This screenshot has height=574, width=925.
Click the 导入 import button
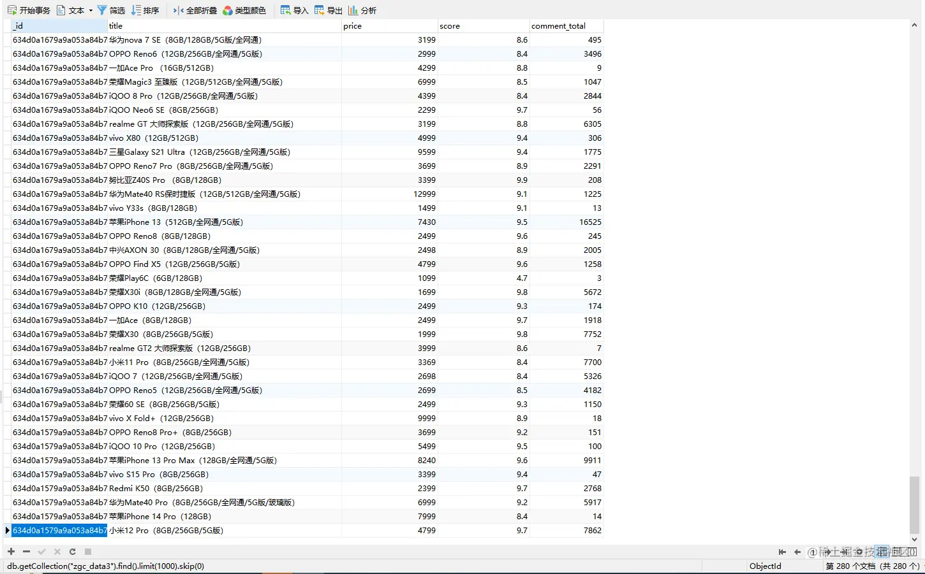(x=295, y=10)
